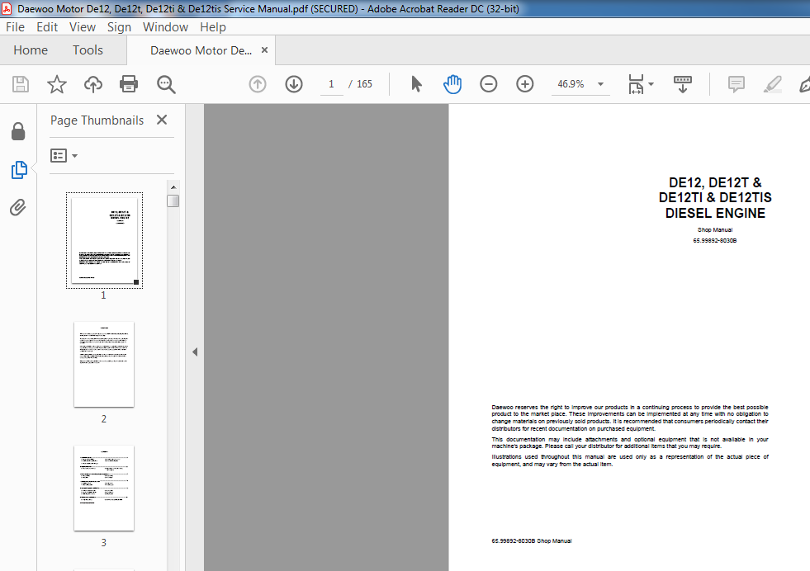Collapse the navigation pane arrow

point(195,352)
